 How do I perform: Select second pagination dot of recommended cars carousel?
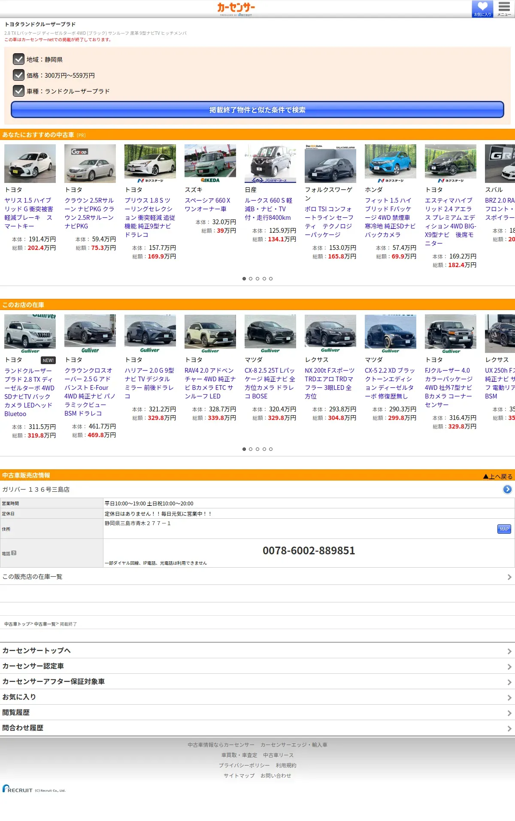(251, 279)
